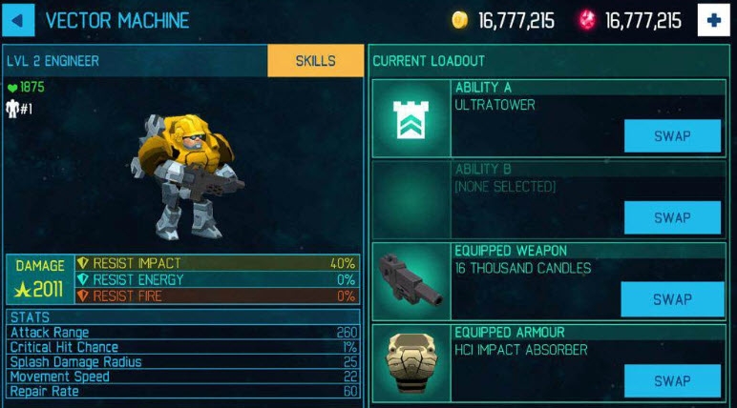Select the LVL 2 Engineer header tab
Image resolution: width=737 pixels, height=408 pixels.
click(x=136, y=61)
